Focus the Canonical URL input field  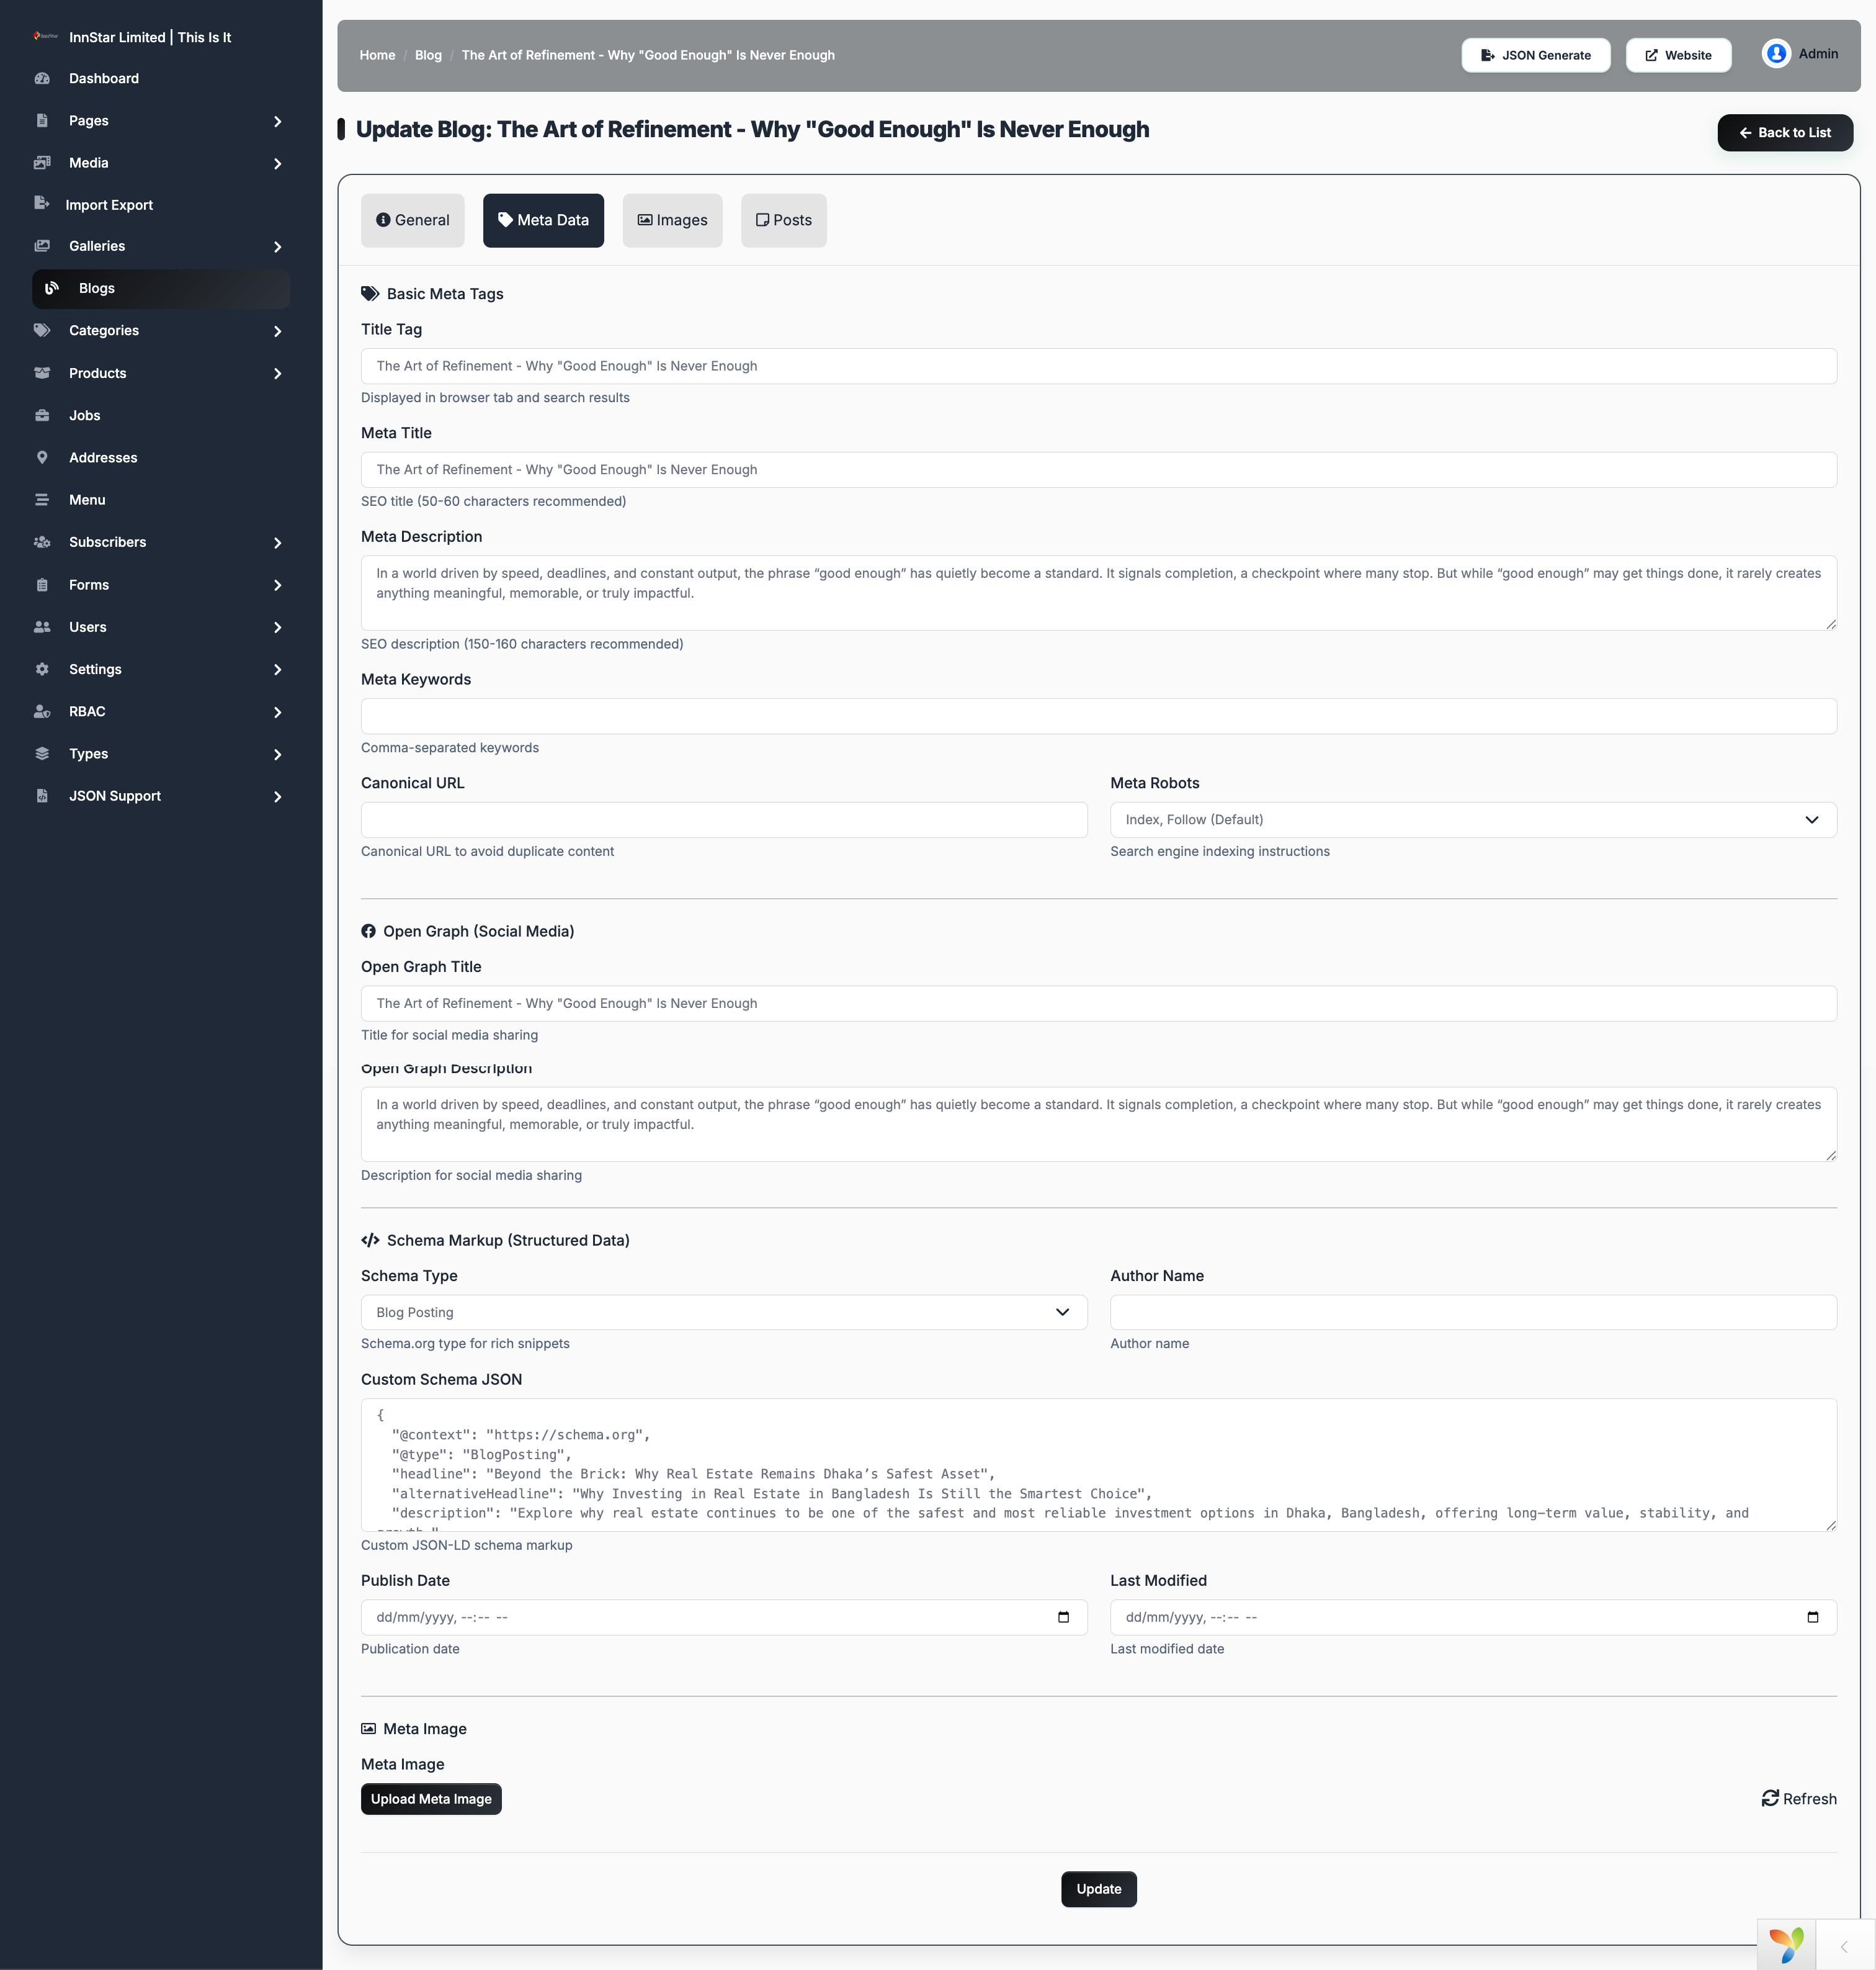click(723, 819)
